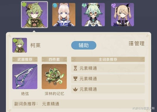Open the 绝弦 bow weapon icon
The width and height of the screenshot is (157, 112).
[25, 76]
